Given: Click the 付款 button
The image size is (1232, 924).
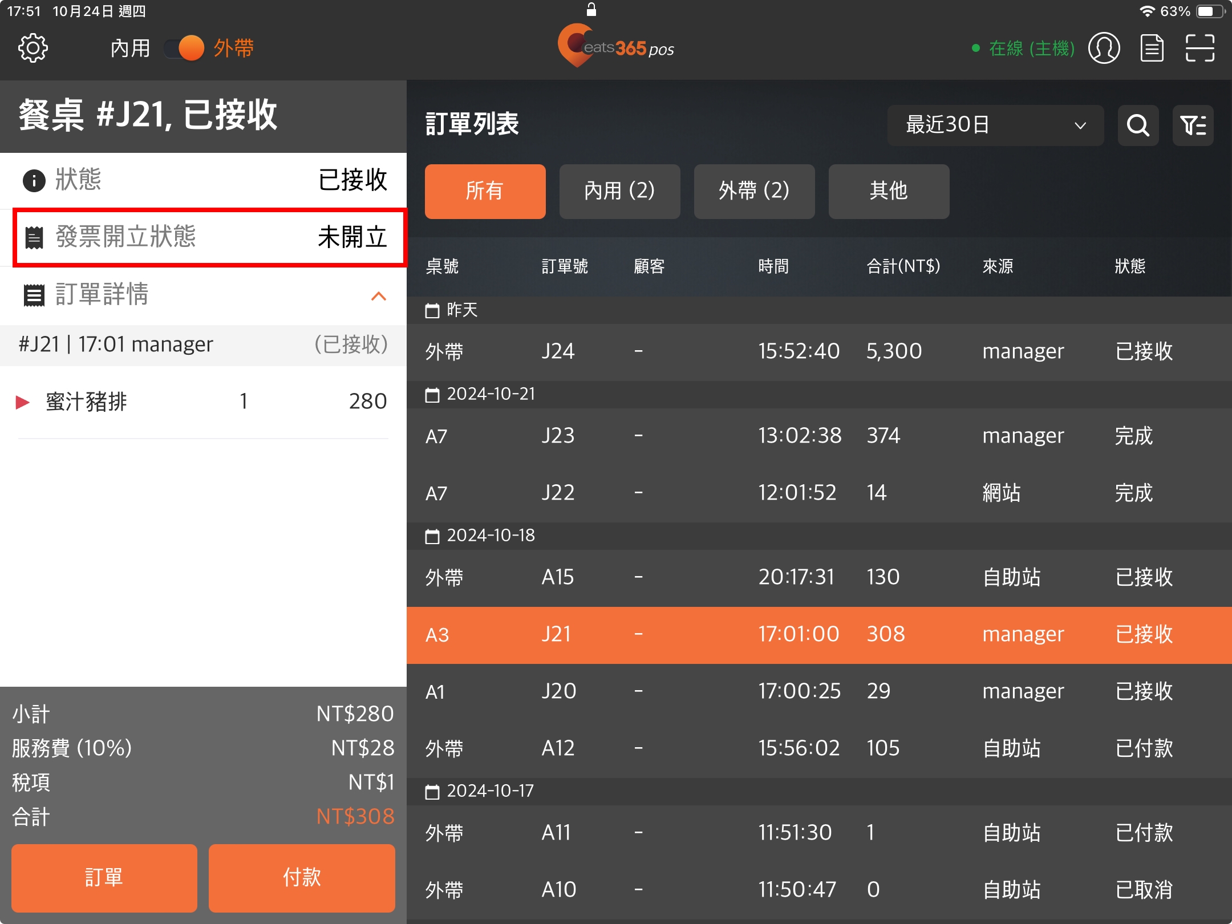Looking at the screenshot, I should (302, 878).
